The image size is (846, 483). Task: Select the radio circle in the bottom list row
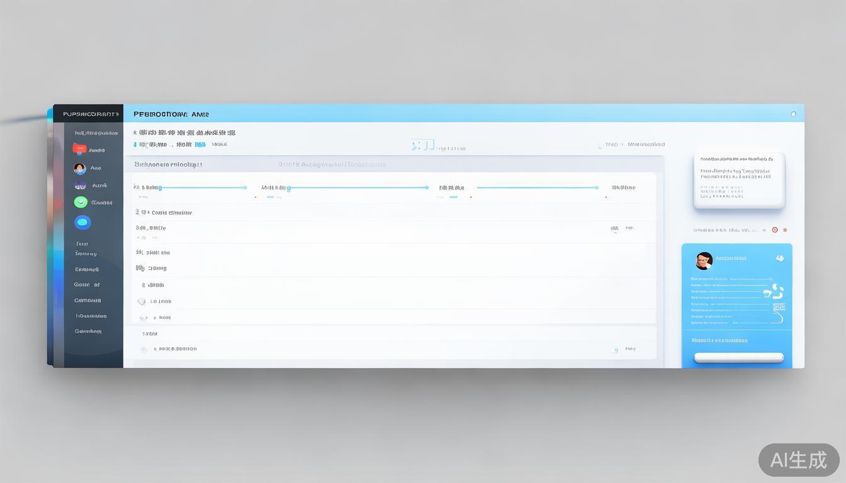click(x=144, y=349)
